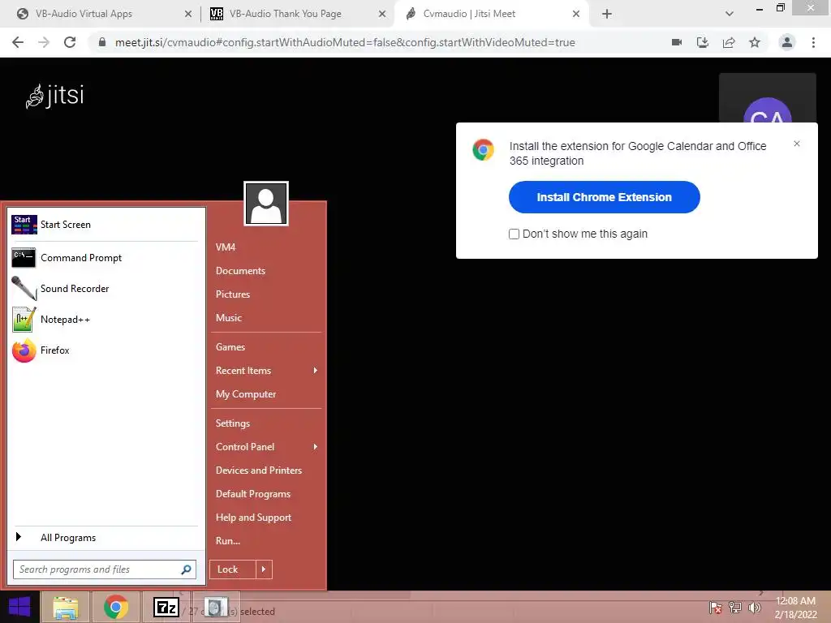
Task: Click Action Center flag tray icon
Action: click(x=715, y=608)
